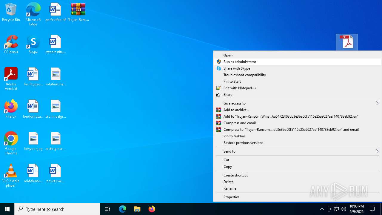Show hidden tray icons chevron
The image size is (382, 215).
(x=322, y=209)
